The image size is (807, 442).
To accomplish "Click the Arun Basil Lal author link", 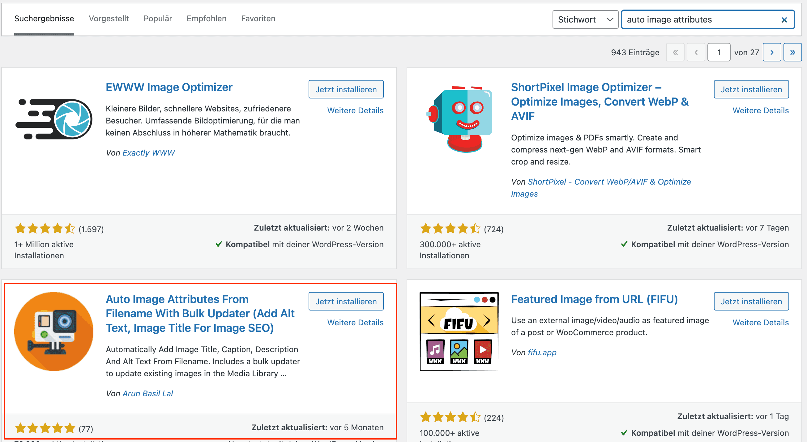I will coord(147,393).
